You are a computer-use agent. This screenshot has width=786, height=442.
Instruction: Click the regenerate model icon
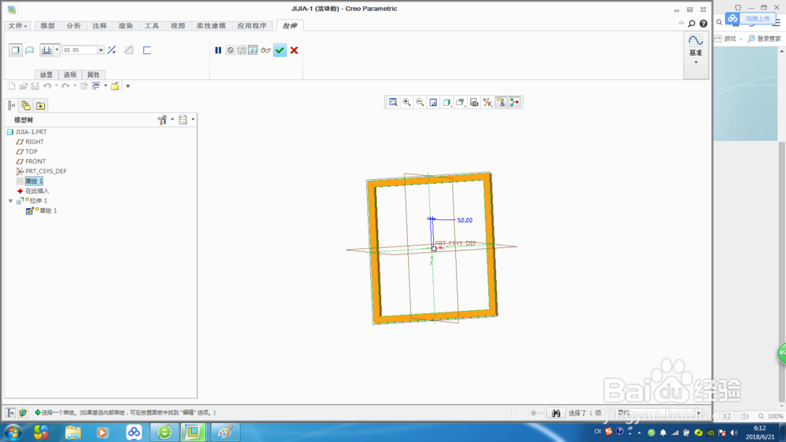pyautogui.click(x=84, y=86)
